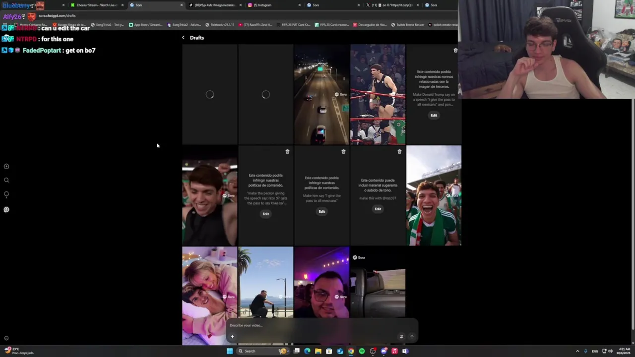Open File Explorer from the taskbar
This screenshot has width=635, height=357.
pyautogui.click(x=318, y=352)
